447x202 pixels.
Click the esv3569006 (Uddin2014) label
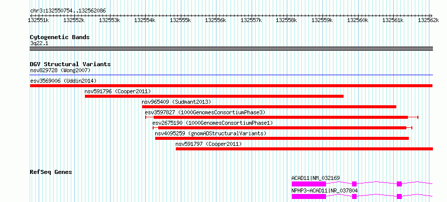63,81
